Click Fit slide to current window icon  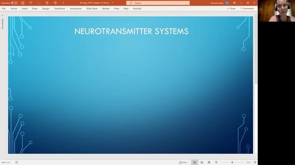255,162
